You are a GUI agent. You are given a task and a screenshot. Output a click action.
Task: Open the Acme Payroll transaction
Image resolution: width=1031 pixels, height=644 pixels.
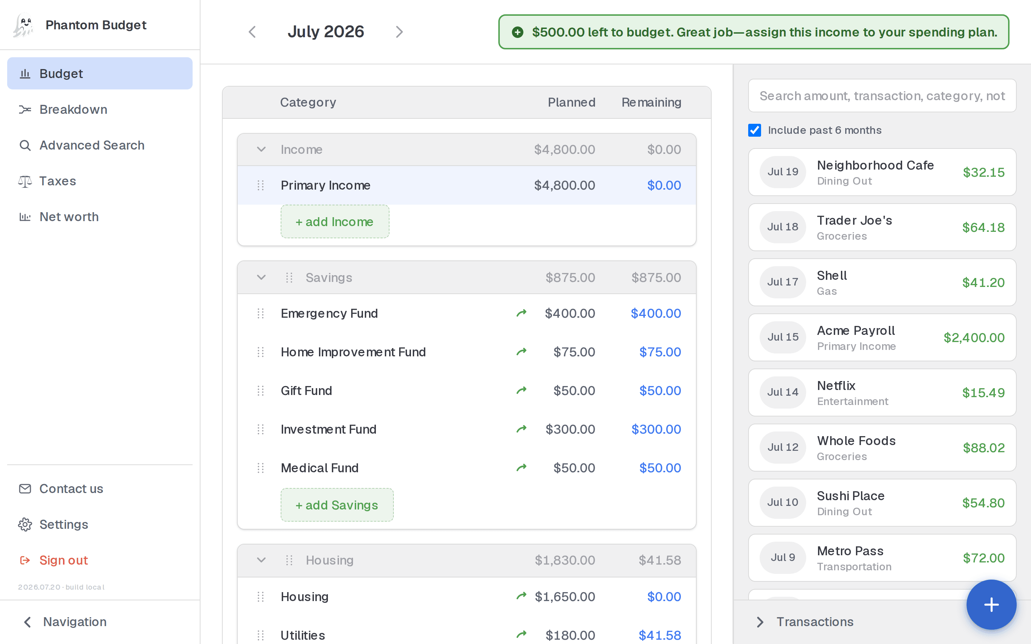click(882, 337)
